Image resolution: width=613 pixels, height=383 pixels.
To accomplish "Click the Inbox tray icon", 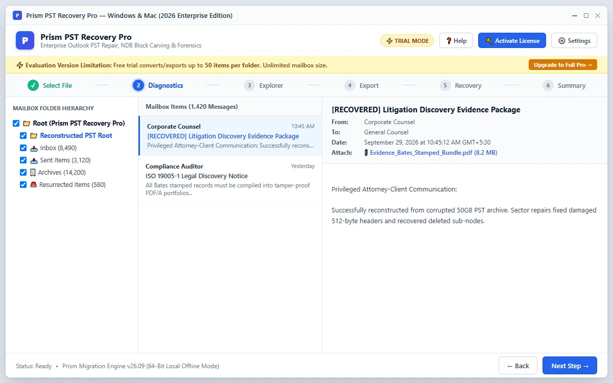I will click(34, 148).
